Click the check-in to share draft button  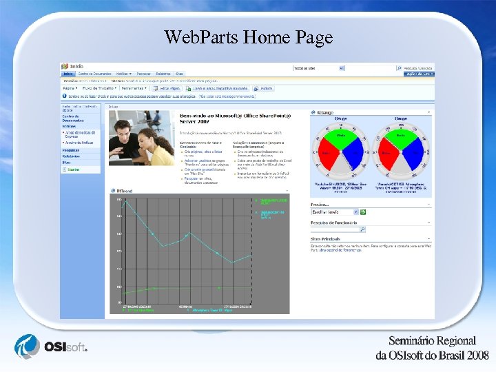[217, 89]
